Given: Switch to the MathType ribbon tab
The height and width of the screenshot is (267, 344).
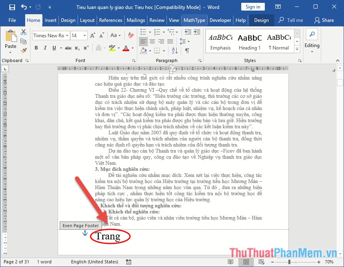Looking at the screenshot, I should pyautogui.click(x=194, y=19).
